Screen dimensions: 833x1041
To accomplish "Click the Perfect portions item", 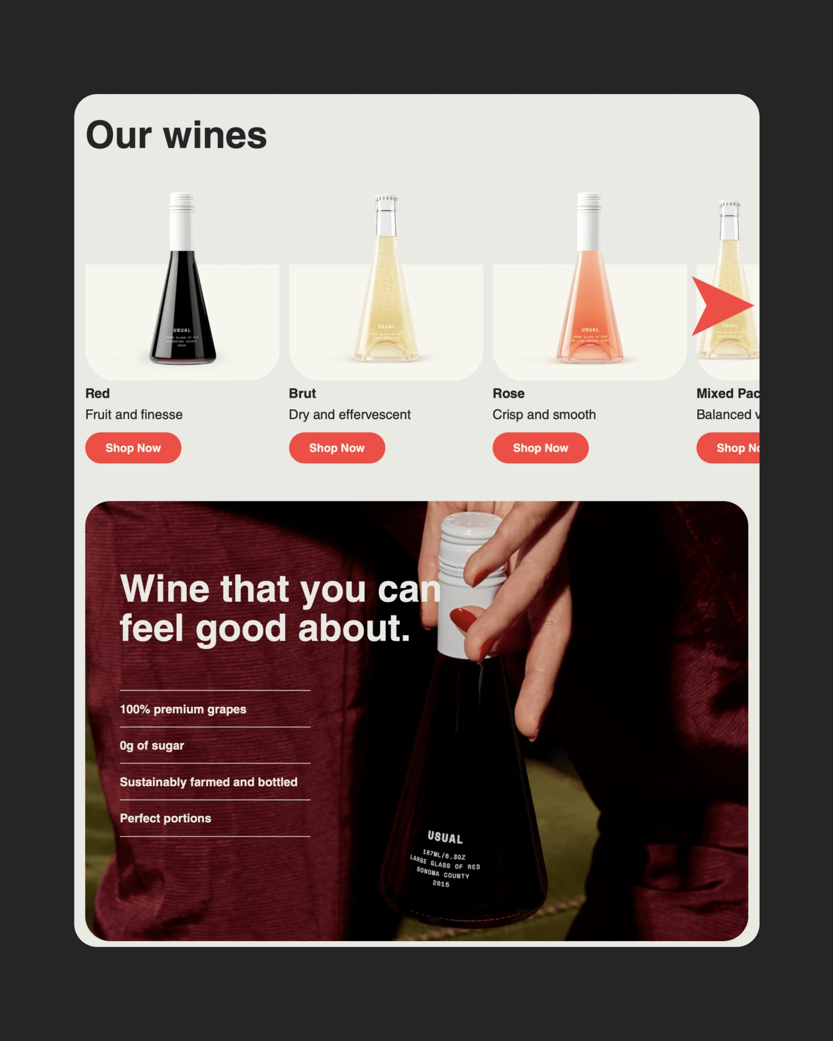I will 165,818.
